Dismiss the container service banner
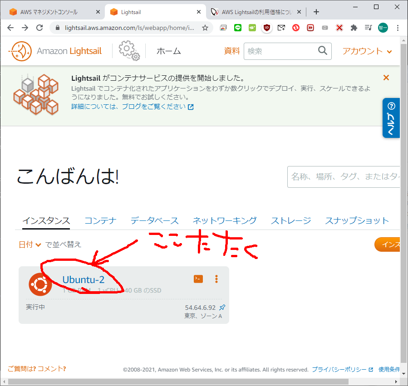Image resolution: width=408 pixels, height=386 pixels. pos(386,78)
